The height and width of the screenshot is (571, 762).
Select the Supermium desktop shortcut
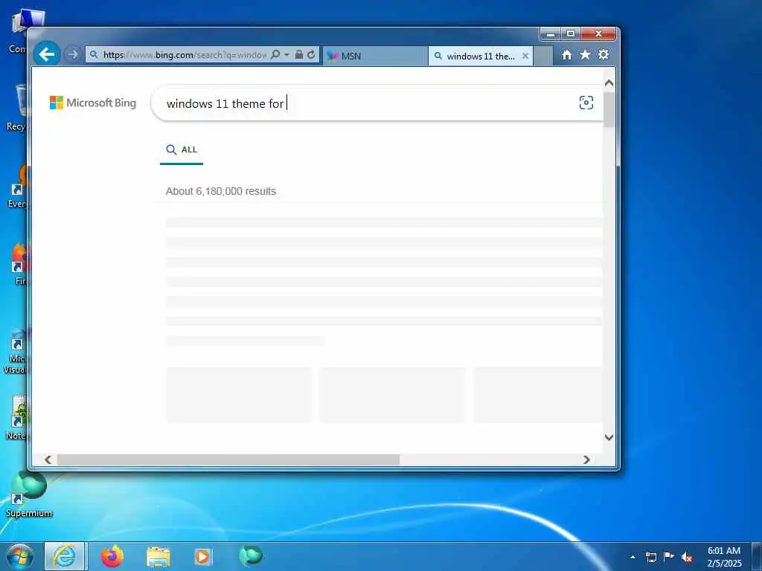pyautogui.click(x=29, y=494)
